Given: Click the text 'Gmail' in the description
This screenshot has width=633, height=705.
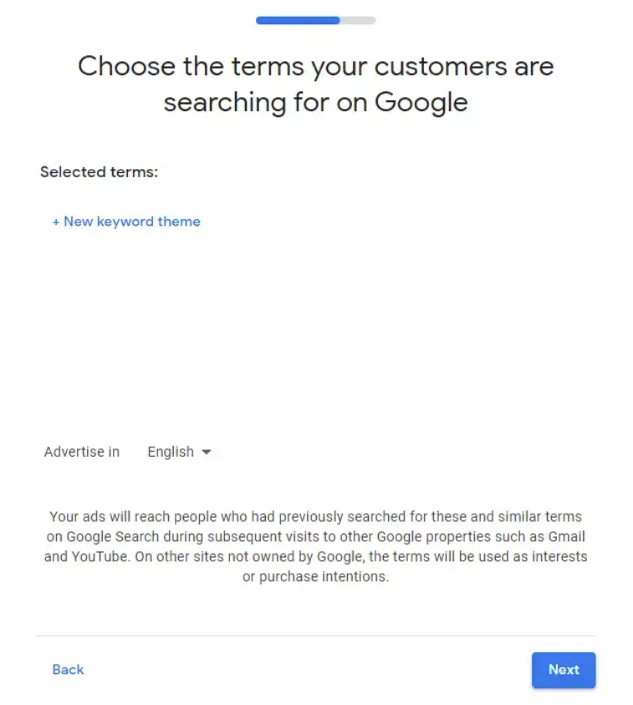Looking at the screenshot, I should [566, 536].
